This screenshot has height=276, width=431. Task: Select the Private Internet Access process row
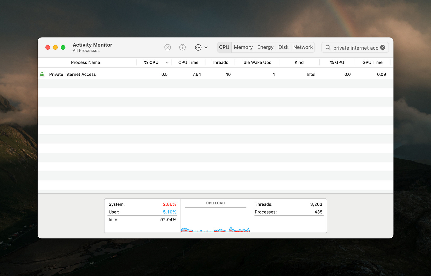215,74
